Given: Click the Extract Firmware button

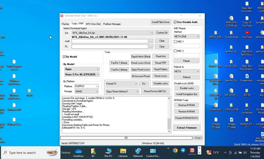Looking at the screenshot, I should coord(187,128).
